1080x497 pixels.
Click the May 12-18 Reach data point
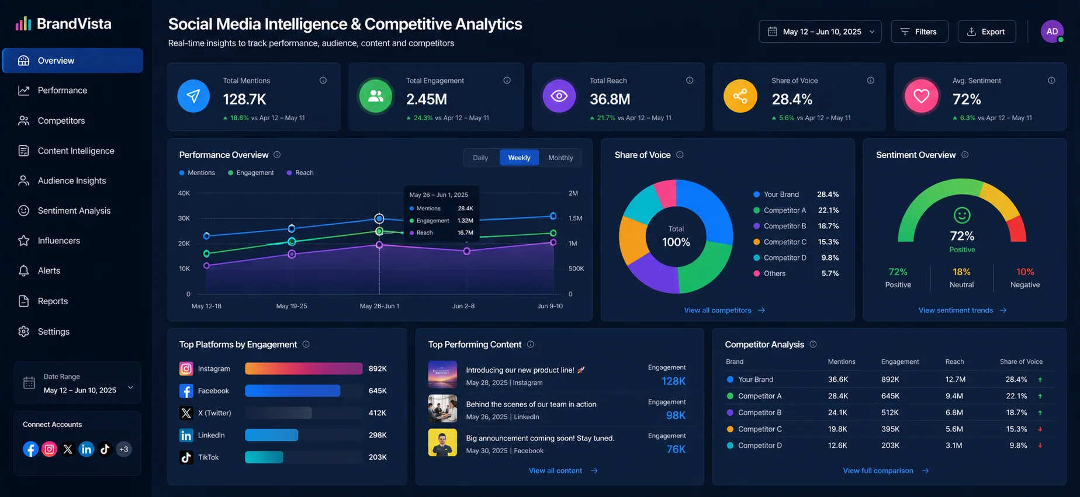pos(206,266)
